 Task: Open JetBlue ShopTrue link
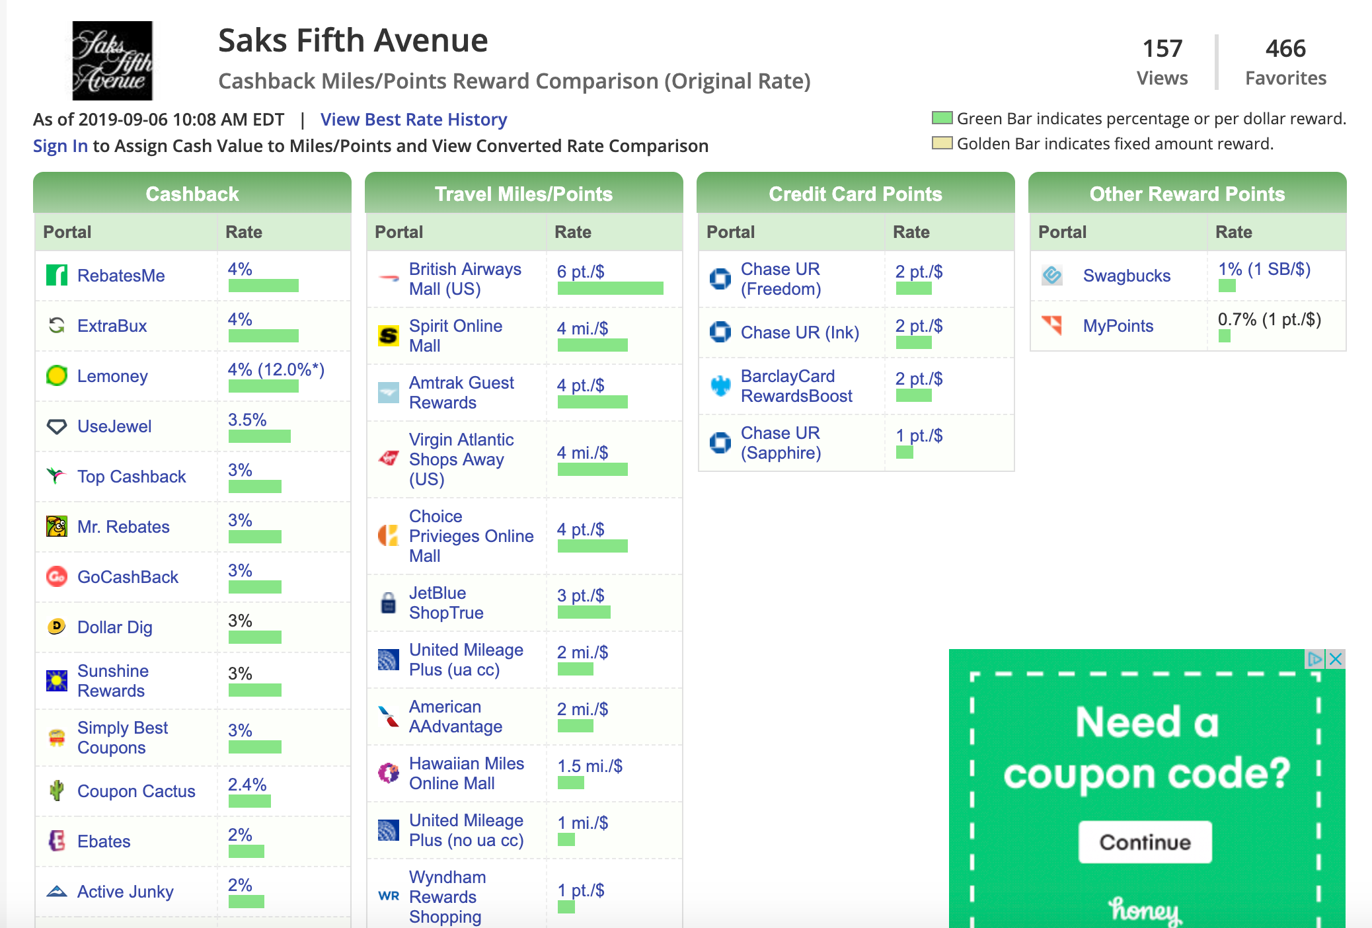446,603
